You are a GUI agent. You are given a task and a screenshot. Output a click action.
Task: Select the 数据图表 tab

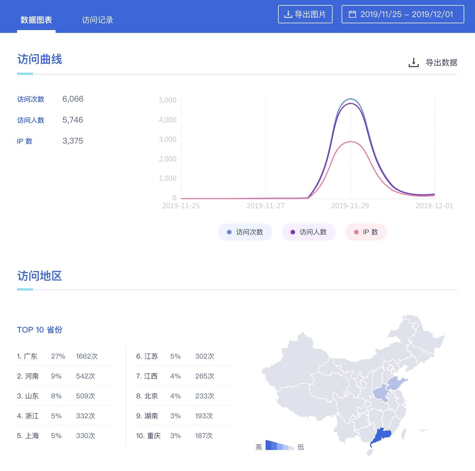point(36,20)
